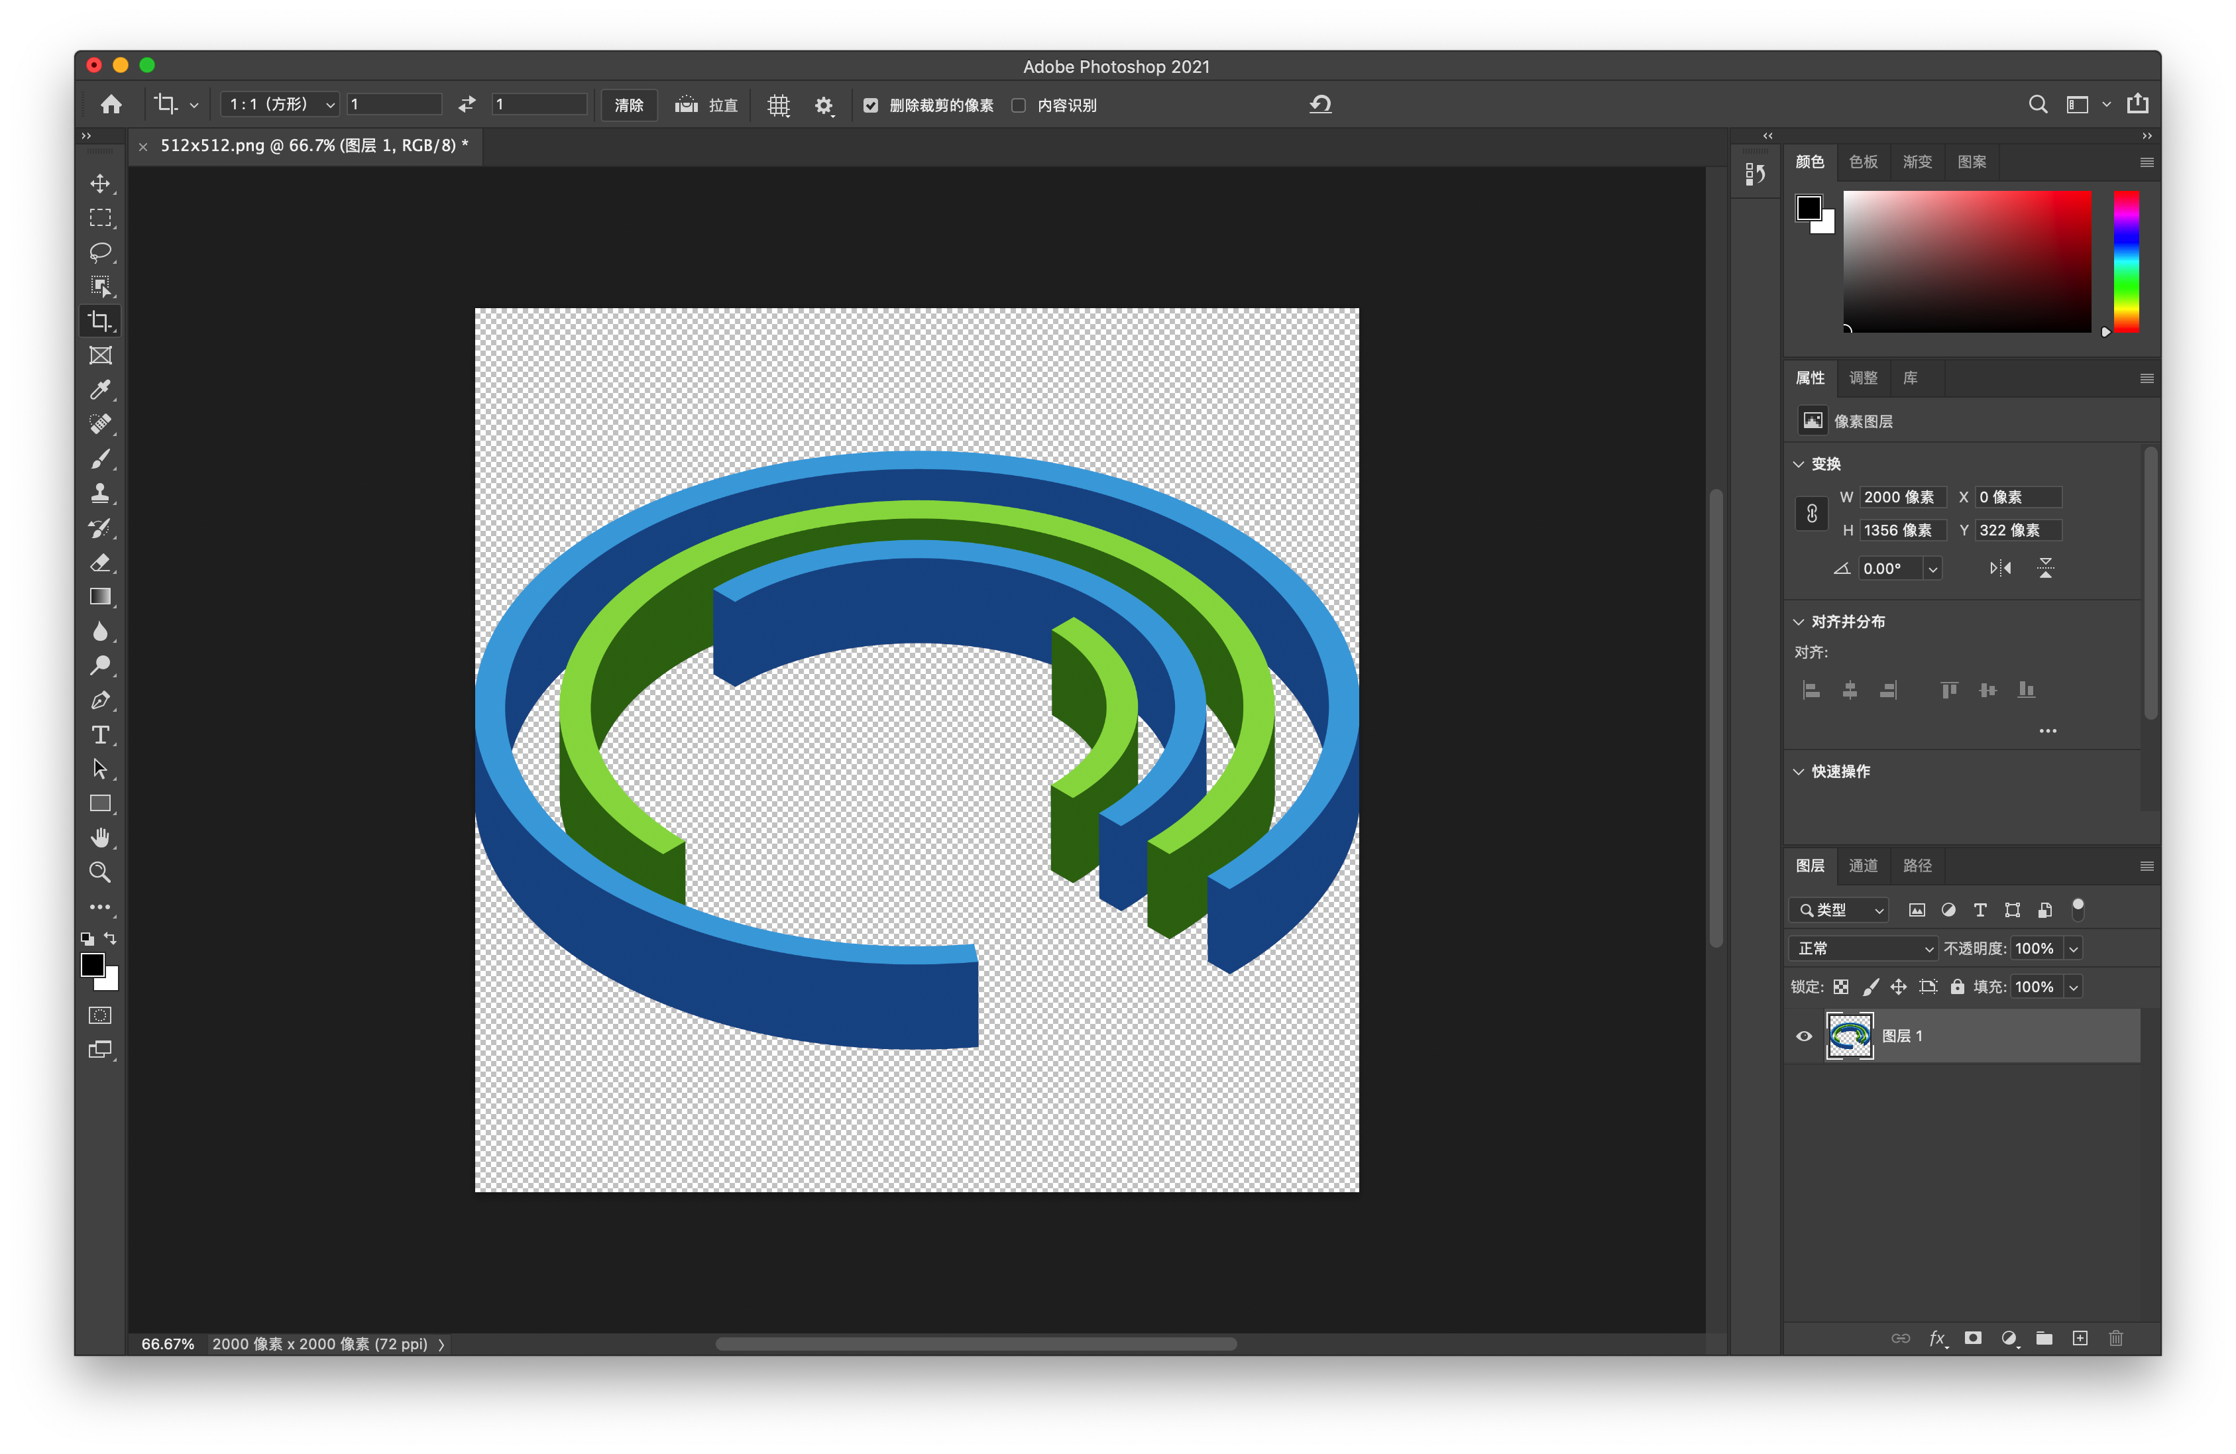Open the layer filter 类型 dropdown
Viewport: 2236px width, 1454px height.
click(x=1838, y=909)
